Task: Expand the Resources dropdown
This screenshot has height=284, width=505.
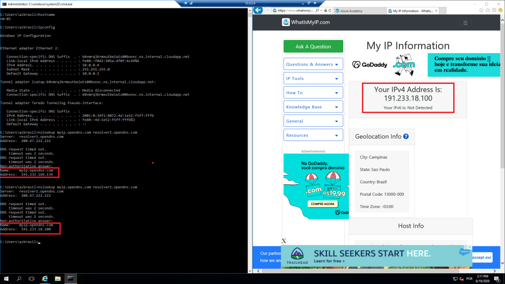Action: 313,135
